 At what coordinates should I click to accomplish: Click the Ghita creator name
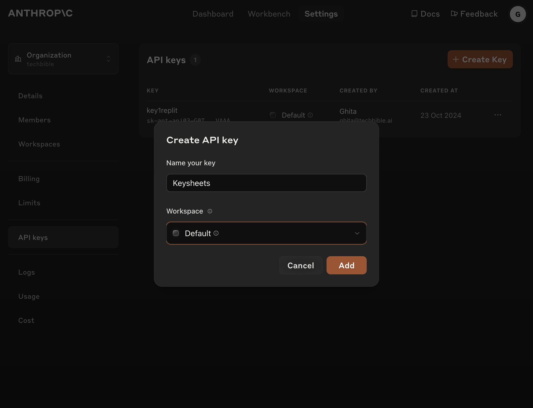348,112
